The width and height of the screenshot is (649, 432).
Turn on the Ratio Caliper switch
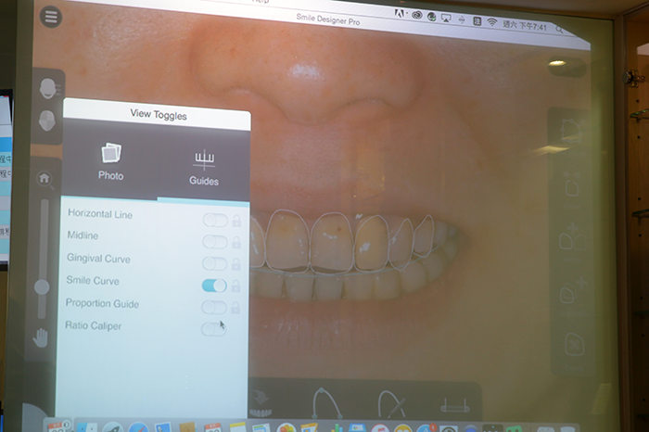pos(213,329)
